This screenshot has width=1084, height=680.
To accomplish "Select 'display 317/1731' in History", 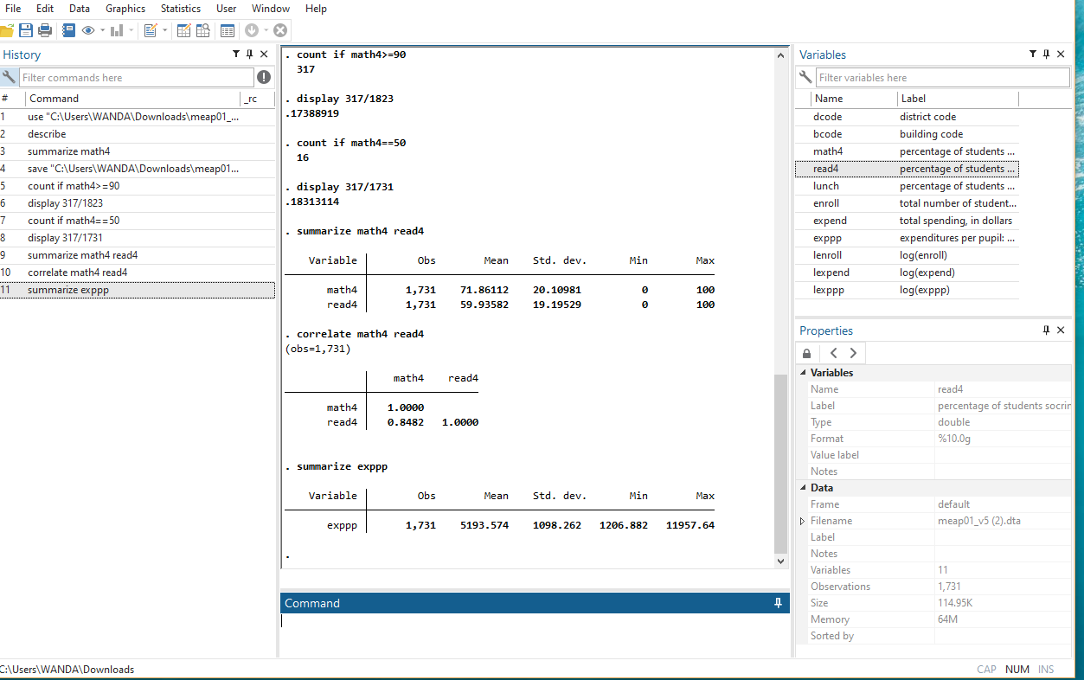I will point(138,238).
